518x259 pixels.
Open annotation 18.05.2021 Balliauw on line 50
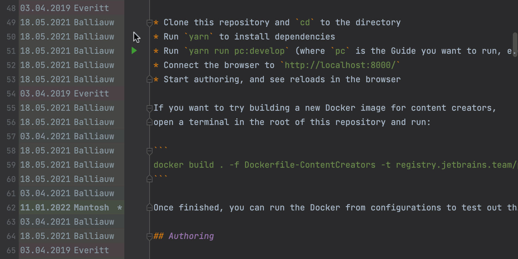coord(67,37)
